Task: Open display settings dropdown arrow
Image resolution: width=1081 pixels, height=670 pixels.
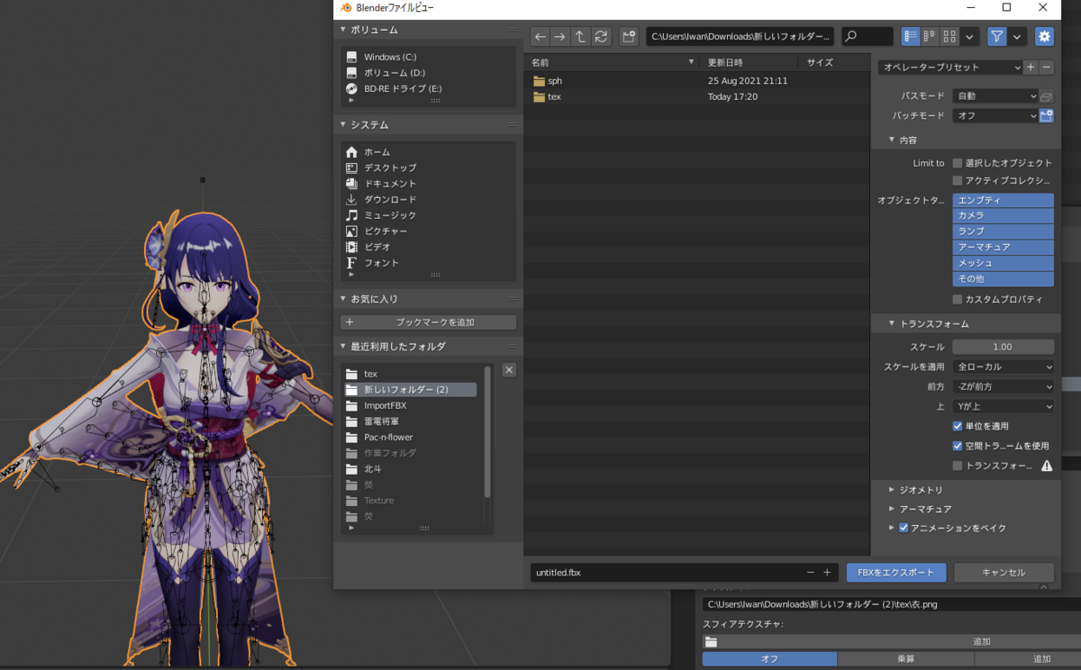Action: (969, 37)
